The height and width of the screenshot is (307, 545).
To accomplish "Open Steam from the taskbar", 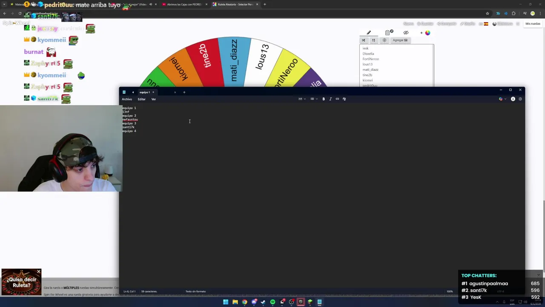I will (263, 302).
